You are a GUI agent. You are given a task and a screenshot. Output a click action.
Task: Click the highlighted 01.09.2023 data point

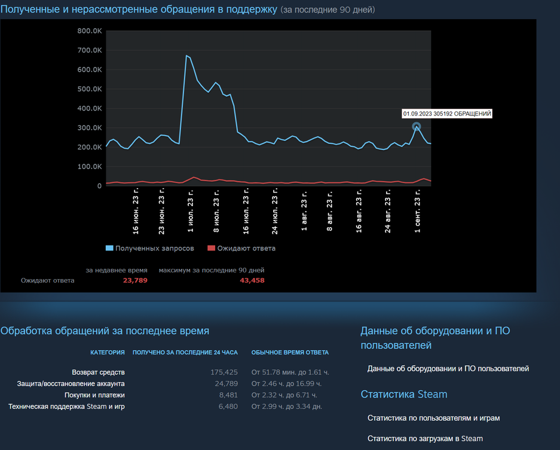417,127
